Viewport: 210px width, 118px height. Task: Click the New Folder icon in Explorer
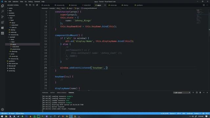[x=30, y=5]
